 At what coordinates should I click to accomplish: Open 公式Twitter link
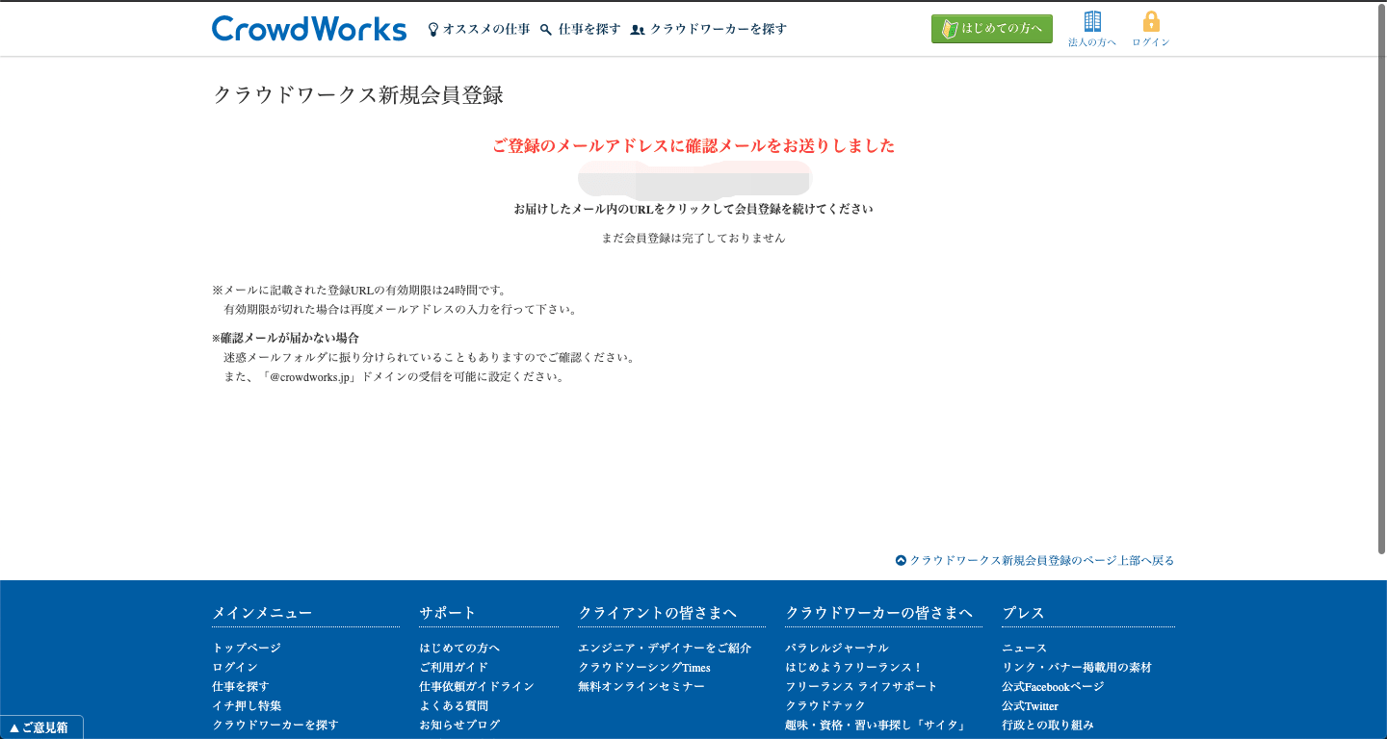tap(1030, 705)
